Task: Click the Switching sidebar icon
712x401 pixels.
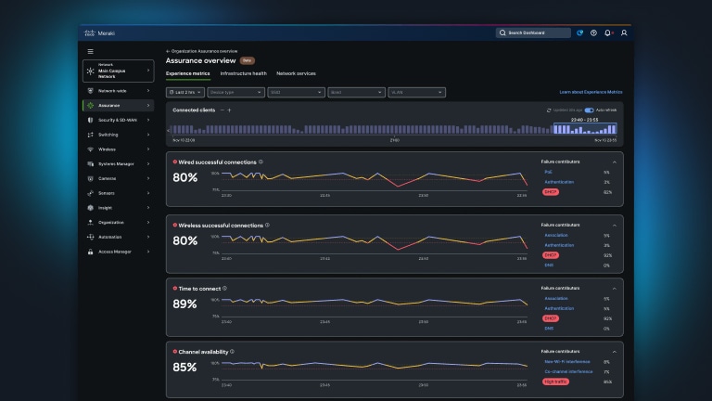Action: (90, 135)
